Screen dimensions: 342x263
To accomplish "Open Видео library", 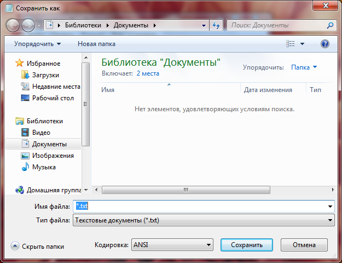I will click(x=41, y=133).
